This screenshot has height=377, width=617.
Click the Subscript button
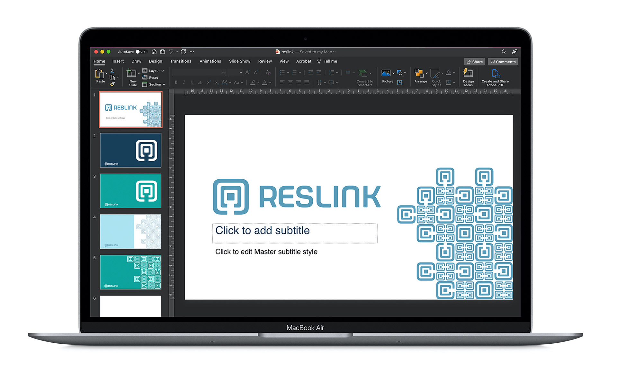[x=217, y=82]
